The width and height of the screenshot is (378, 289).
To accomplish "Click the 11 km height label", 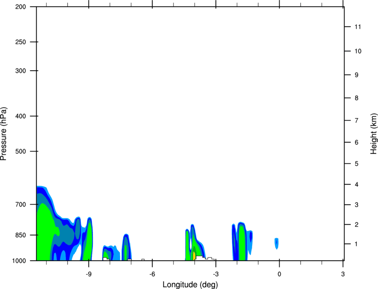I will click(358, 27).
